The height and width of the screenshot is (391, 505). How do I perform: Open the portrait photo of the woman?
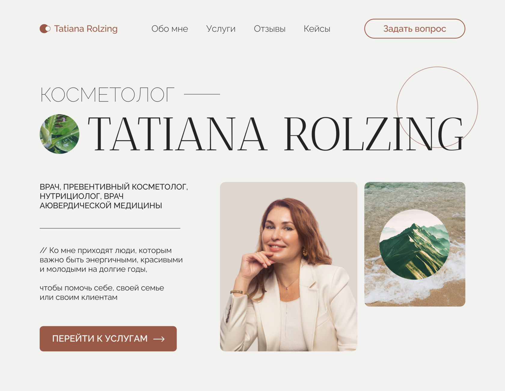click(x=289, y=266)
